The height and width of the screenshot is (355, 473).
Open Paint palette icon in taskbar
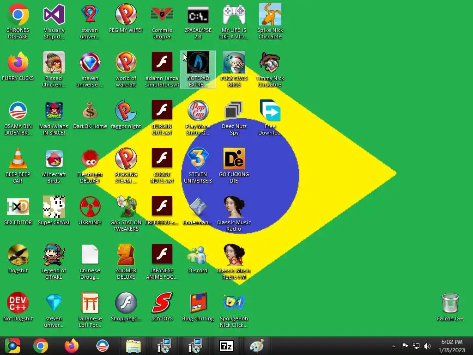point(257,346)
